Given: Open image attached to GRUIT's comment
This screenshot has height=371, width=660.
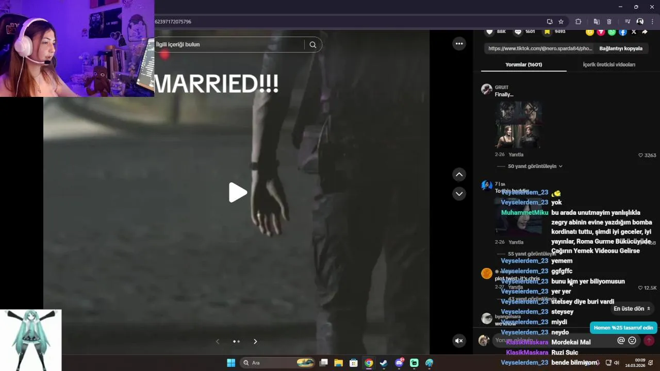Looking at the screenshot, I should coord(519,124).
